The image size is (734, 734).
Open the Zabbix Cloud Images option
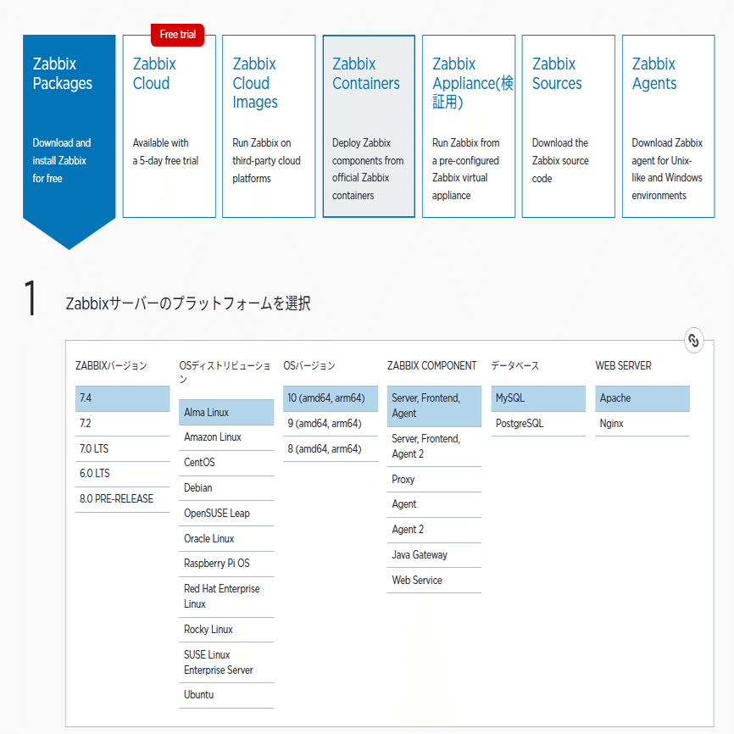click(x=269, y=125)
